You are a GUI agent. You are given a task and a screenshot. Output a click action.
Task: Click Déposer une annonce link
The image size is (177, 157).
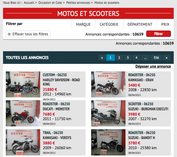pos(153,66)
